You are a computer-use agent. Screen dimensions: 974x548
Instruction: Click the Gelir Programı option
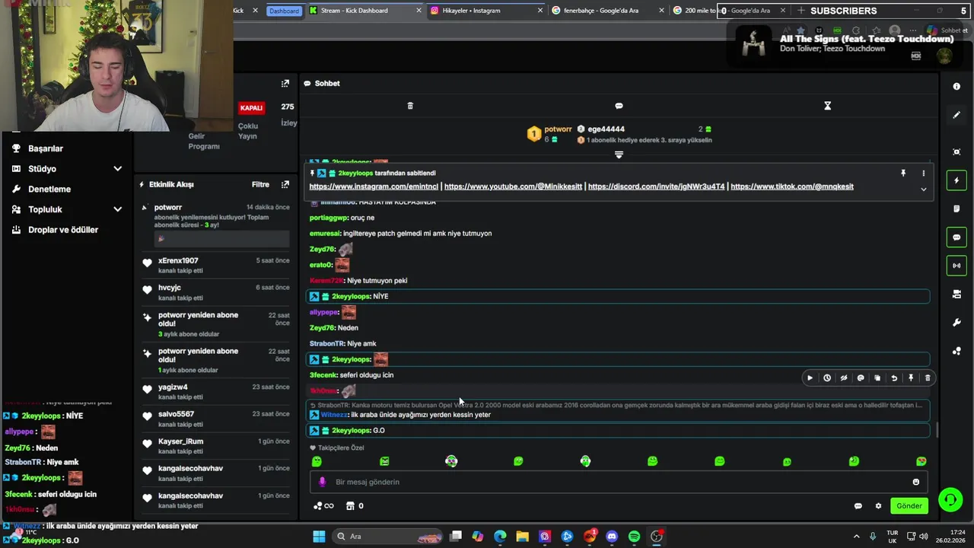coord(204,141)
